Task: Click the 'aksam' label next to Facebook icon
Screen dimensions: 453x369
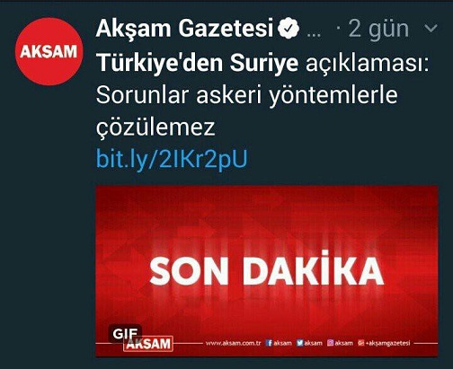Action: tap(282, 343)
